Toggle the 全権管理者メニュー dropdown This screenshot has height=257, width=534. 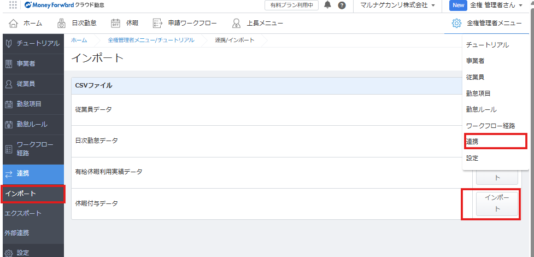(486, 23)
